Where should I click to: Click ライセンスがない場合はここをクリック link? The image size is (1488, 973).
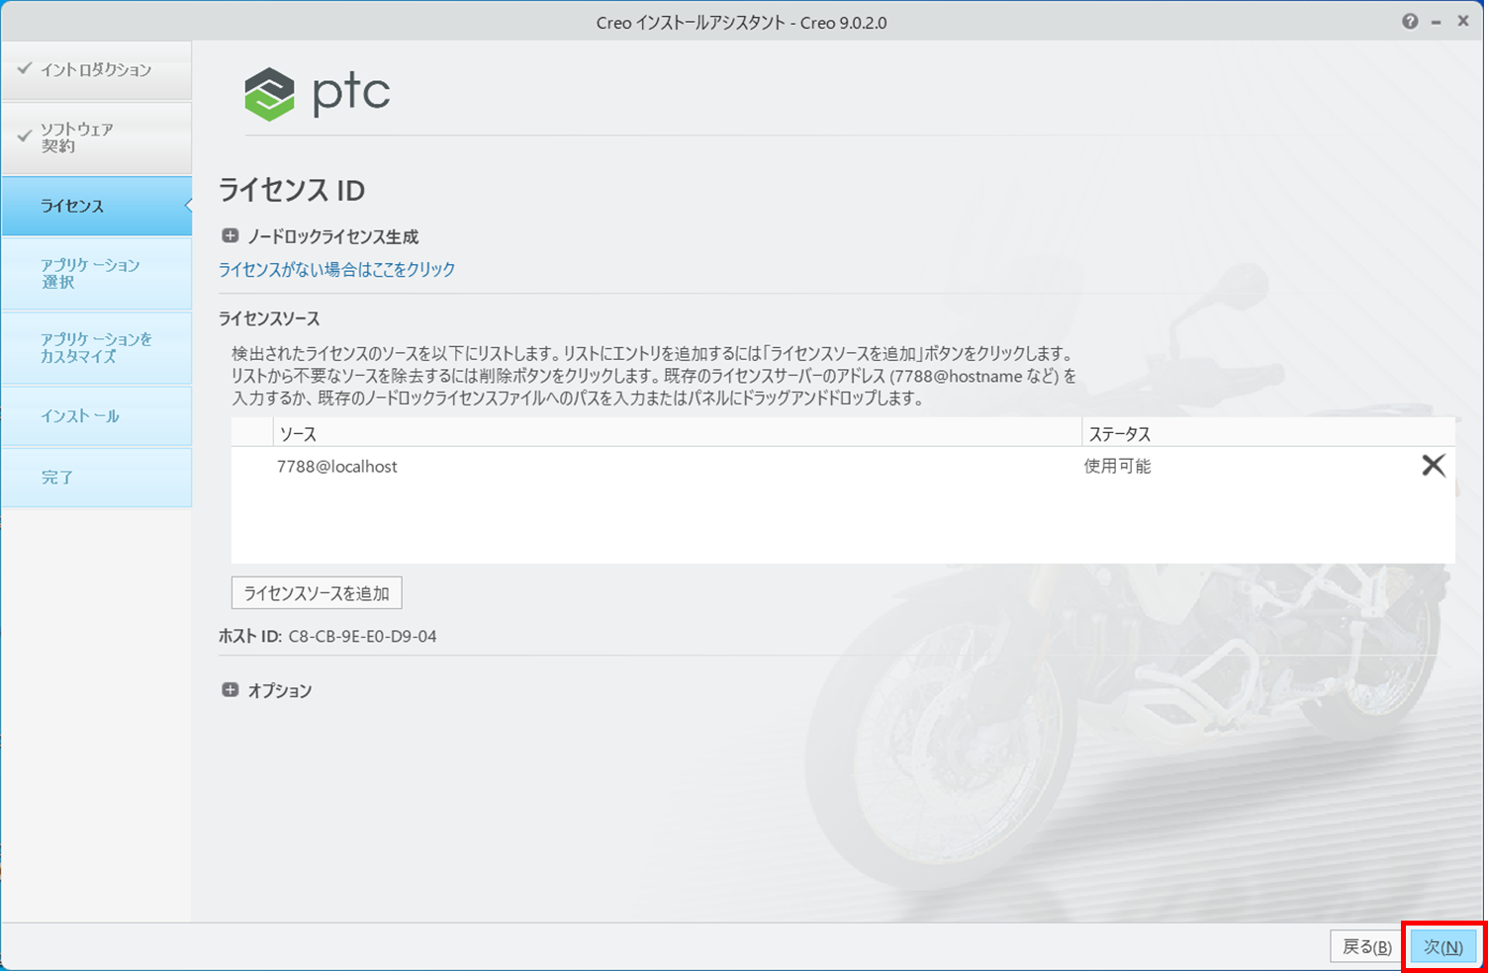(336, 269)
